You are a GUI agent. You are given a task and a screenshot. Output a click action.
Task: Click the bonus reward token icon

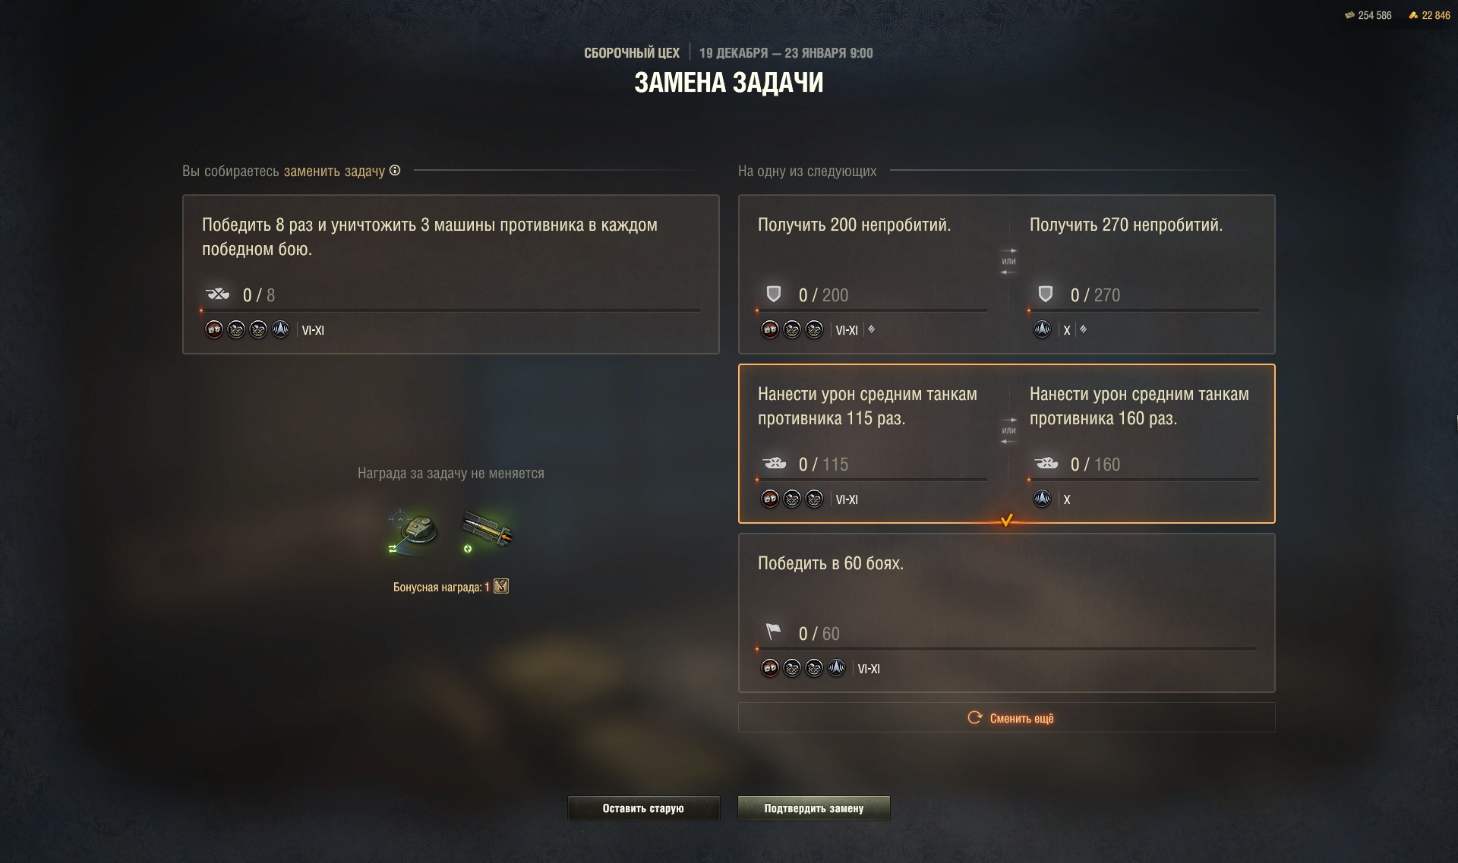coord(501,586)
